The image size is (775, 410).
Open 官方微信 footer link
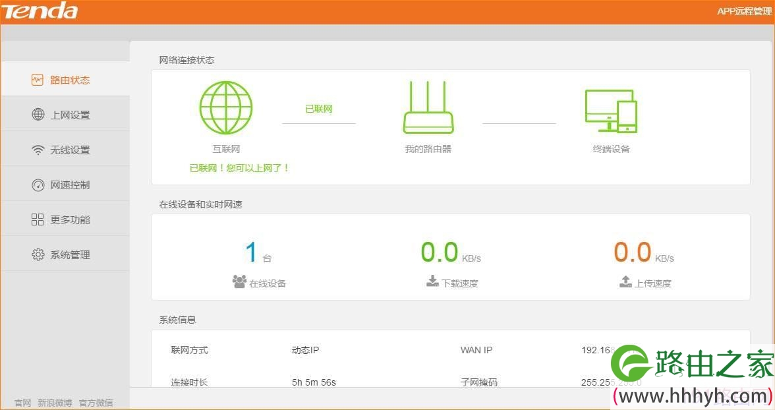click(x=96, y=403)
